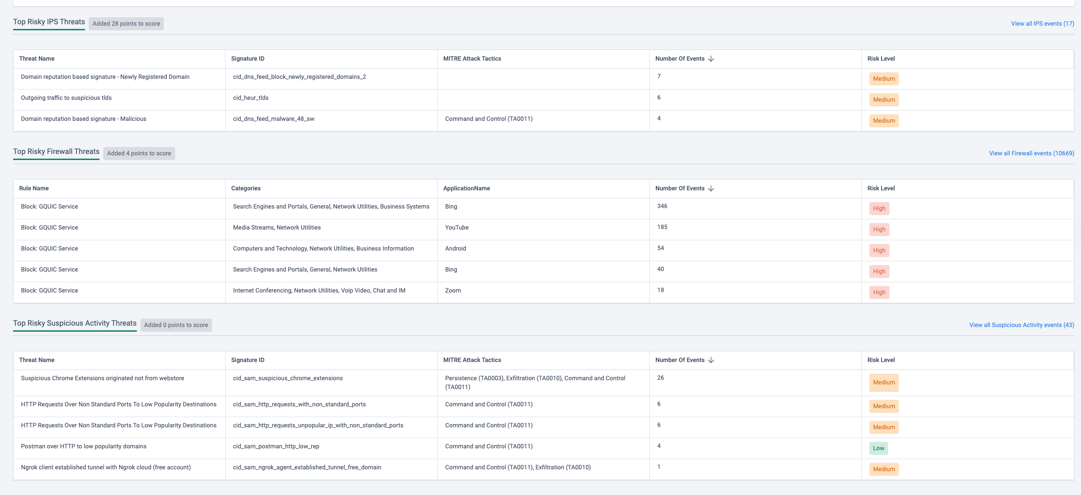Screen dimensions: 1081x495
Task: Select 'Ngrok client established tunnel with Ngrok cloud'
Action: 106,467
